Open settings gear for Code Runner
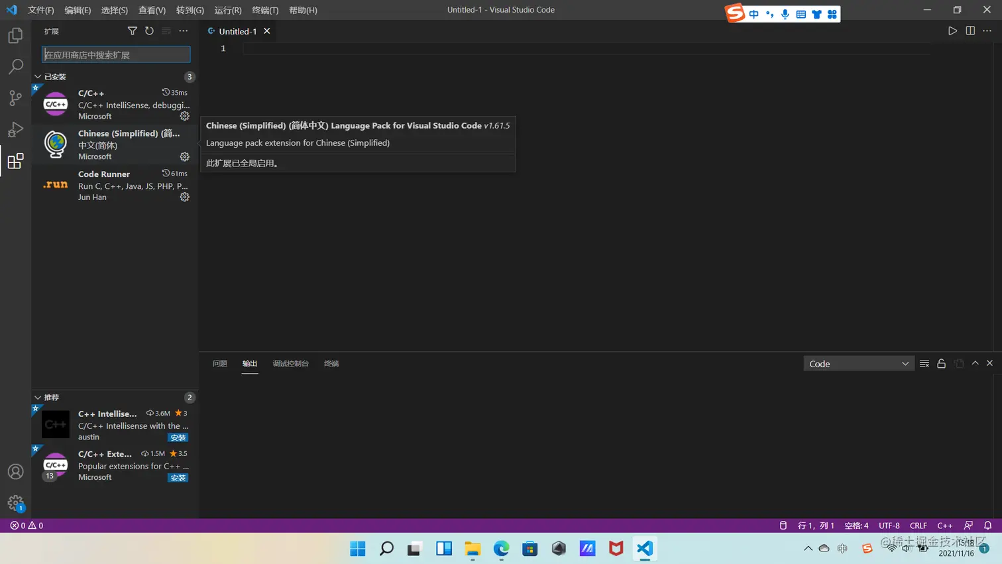The height and width of the screenshot is (564, 1002). 185,197
